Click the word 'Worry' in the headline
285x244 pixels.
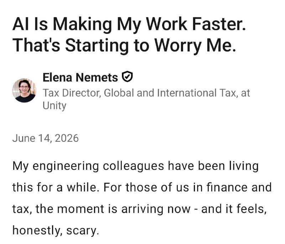tap(178, 46)
